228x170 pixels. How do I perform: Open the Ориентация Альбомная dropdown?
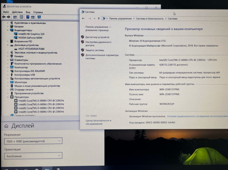pos(34,156)
